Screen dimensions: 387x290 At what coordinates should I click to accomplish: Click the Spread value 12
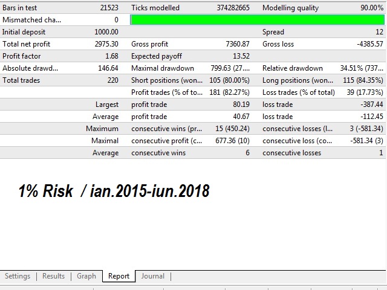tap(379, 32)
